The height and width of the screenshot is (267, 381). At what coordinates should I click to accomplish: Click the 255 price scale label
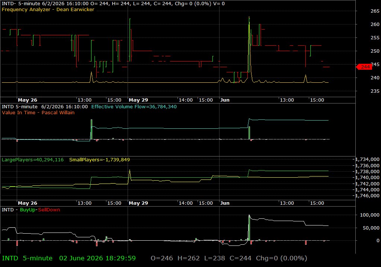[x=375, y=37]
